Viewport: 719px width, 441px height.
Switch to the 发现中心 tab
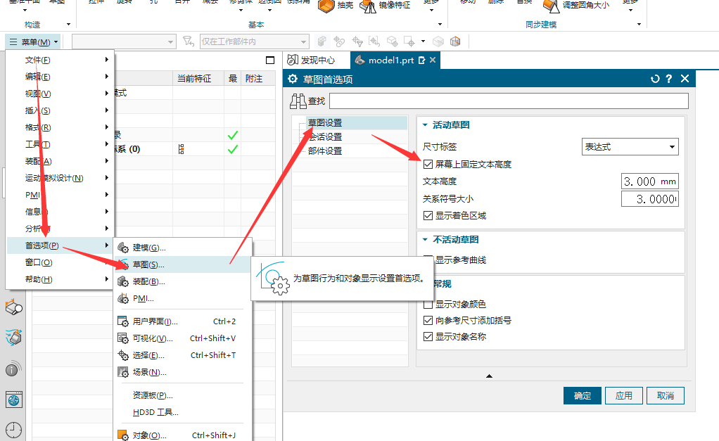pos(317,60)
